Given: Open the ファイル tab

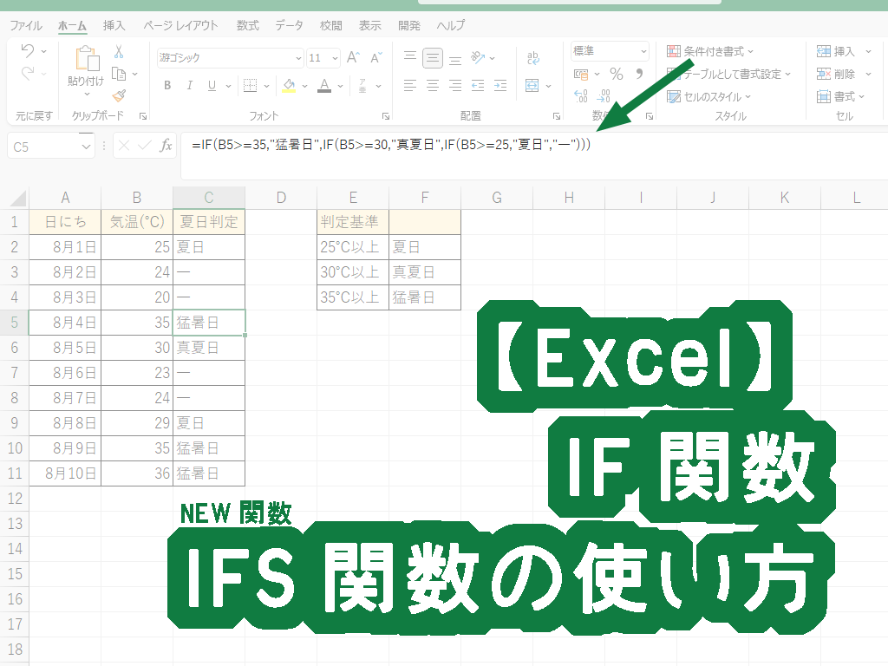Looking at the screenshot, I should (x=25, y=25).
